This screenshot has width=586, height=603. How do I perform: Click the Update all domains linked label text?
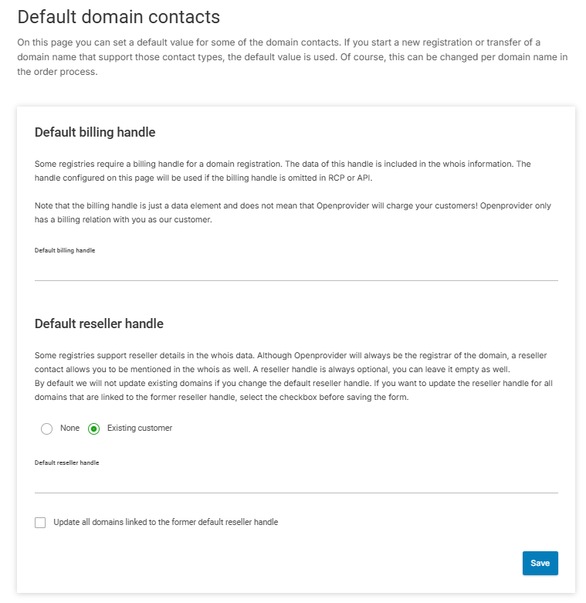click(166, 522)
